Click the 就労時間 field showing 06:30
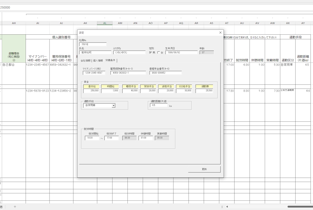 129,138
